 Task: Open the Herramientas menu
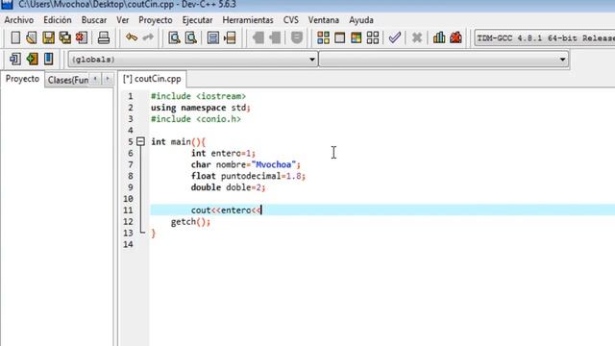[248, 20]
